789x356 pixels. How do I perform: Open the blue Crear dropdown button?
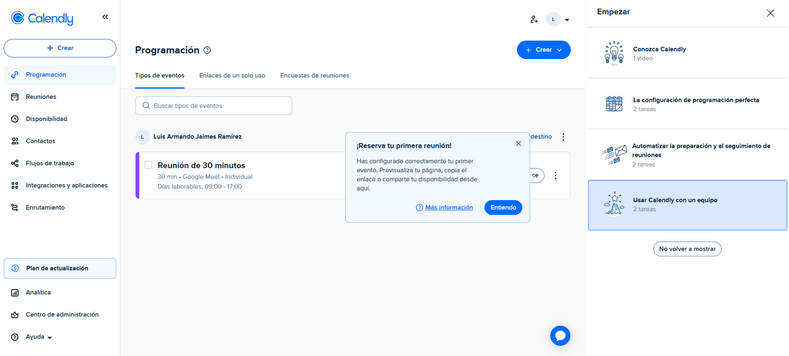(544, 50)
